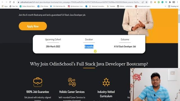This screenshot has height=101, width=180.
Task: Click the IQ extension icon
Action: (x=166, y=2)
